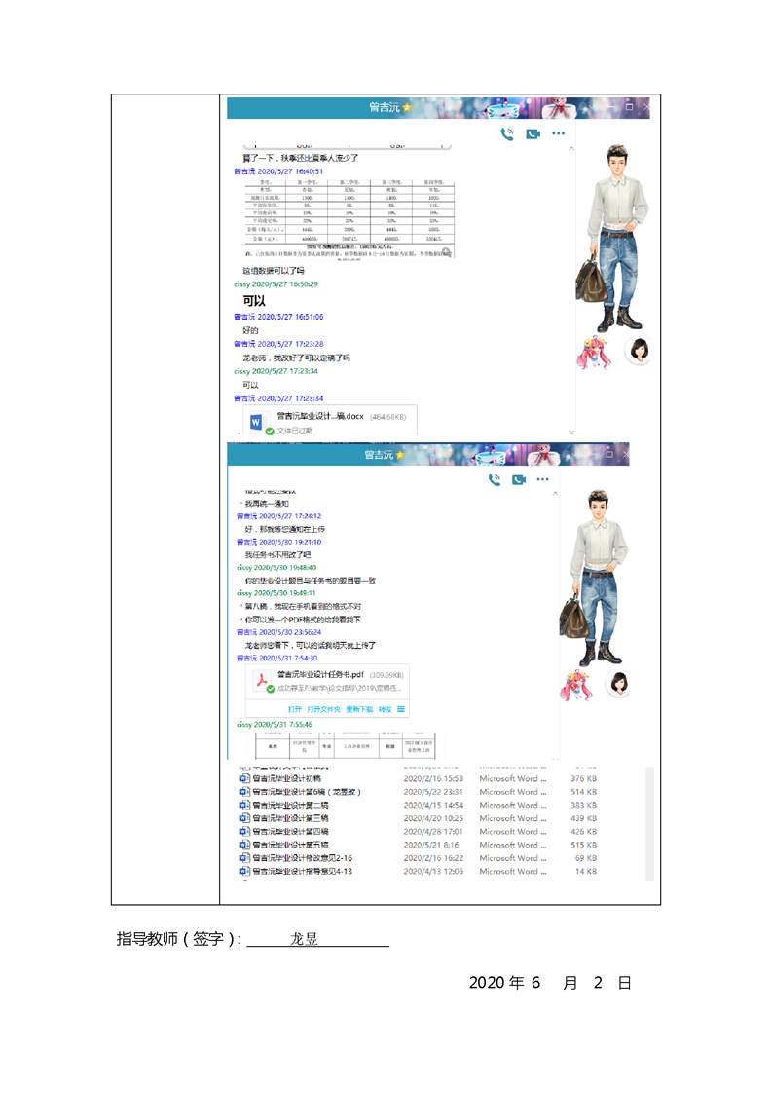Start video call in upper chat window

pyautogui.click(x=533, y=133)
